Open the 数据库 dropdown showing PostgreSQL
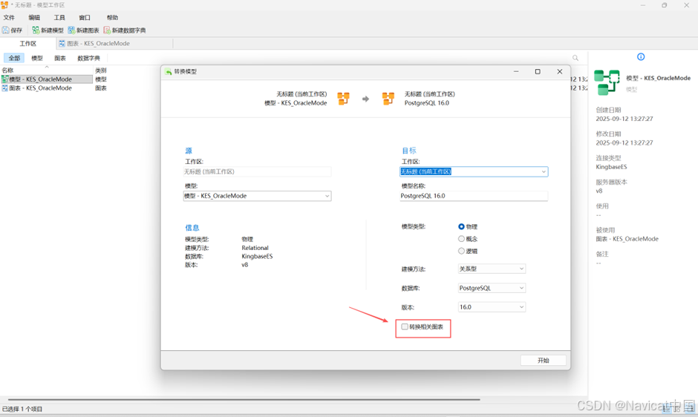The width and height of the screenshot is (698, 417). (492, 288)
